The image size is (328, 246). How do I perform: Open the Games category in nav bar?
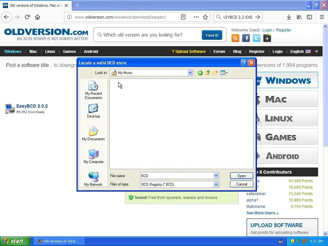(x=69, y=52)
